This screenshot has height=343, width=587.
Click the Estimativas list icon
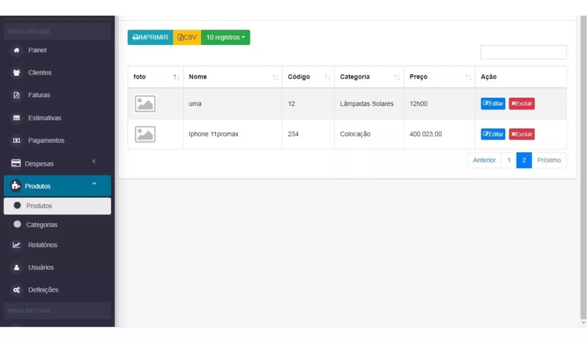tap(17, 118)
